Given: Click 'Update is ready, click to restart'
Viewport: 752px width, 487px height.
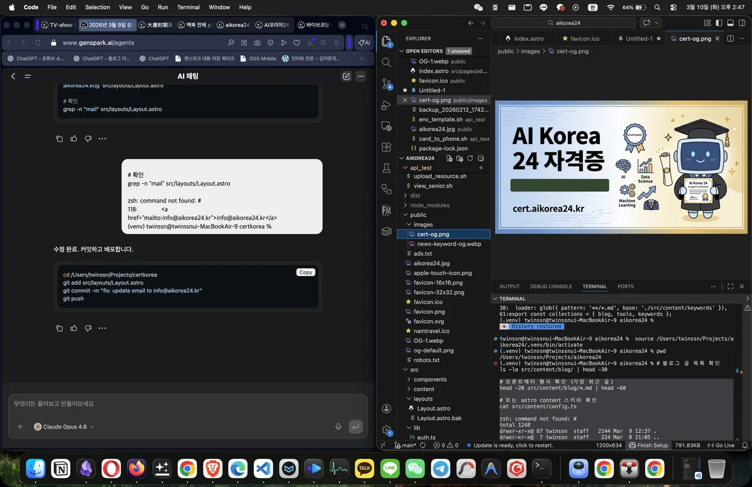Looking at the screenshot, I should tap(509, 445).
